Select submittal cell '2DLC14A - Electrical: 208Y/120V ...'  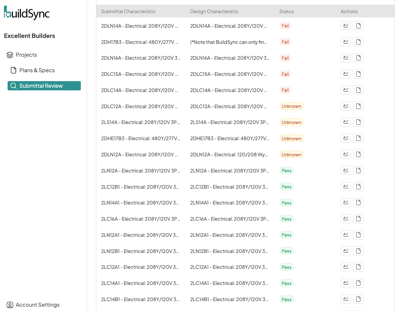click(140, 90)
